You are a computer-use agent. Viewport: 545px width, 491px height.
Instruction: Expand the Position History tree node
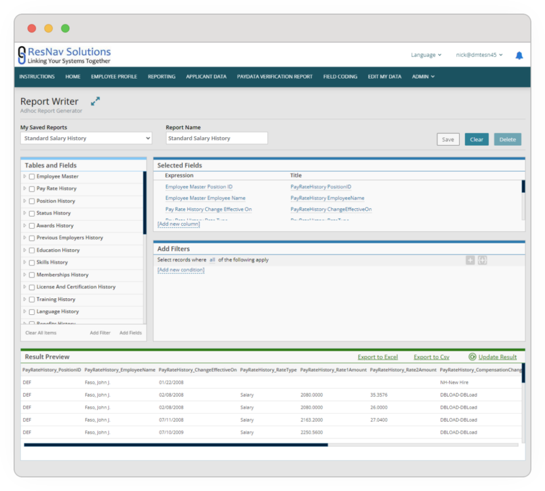[x=24, y=201]
